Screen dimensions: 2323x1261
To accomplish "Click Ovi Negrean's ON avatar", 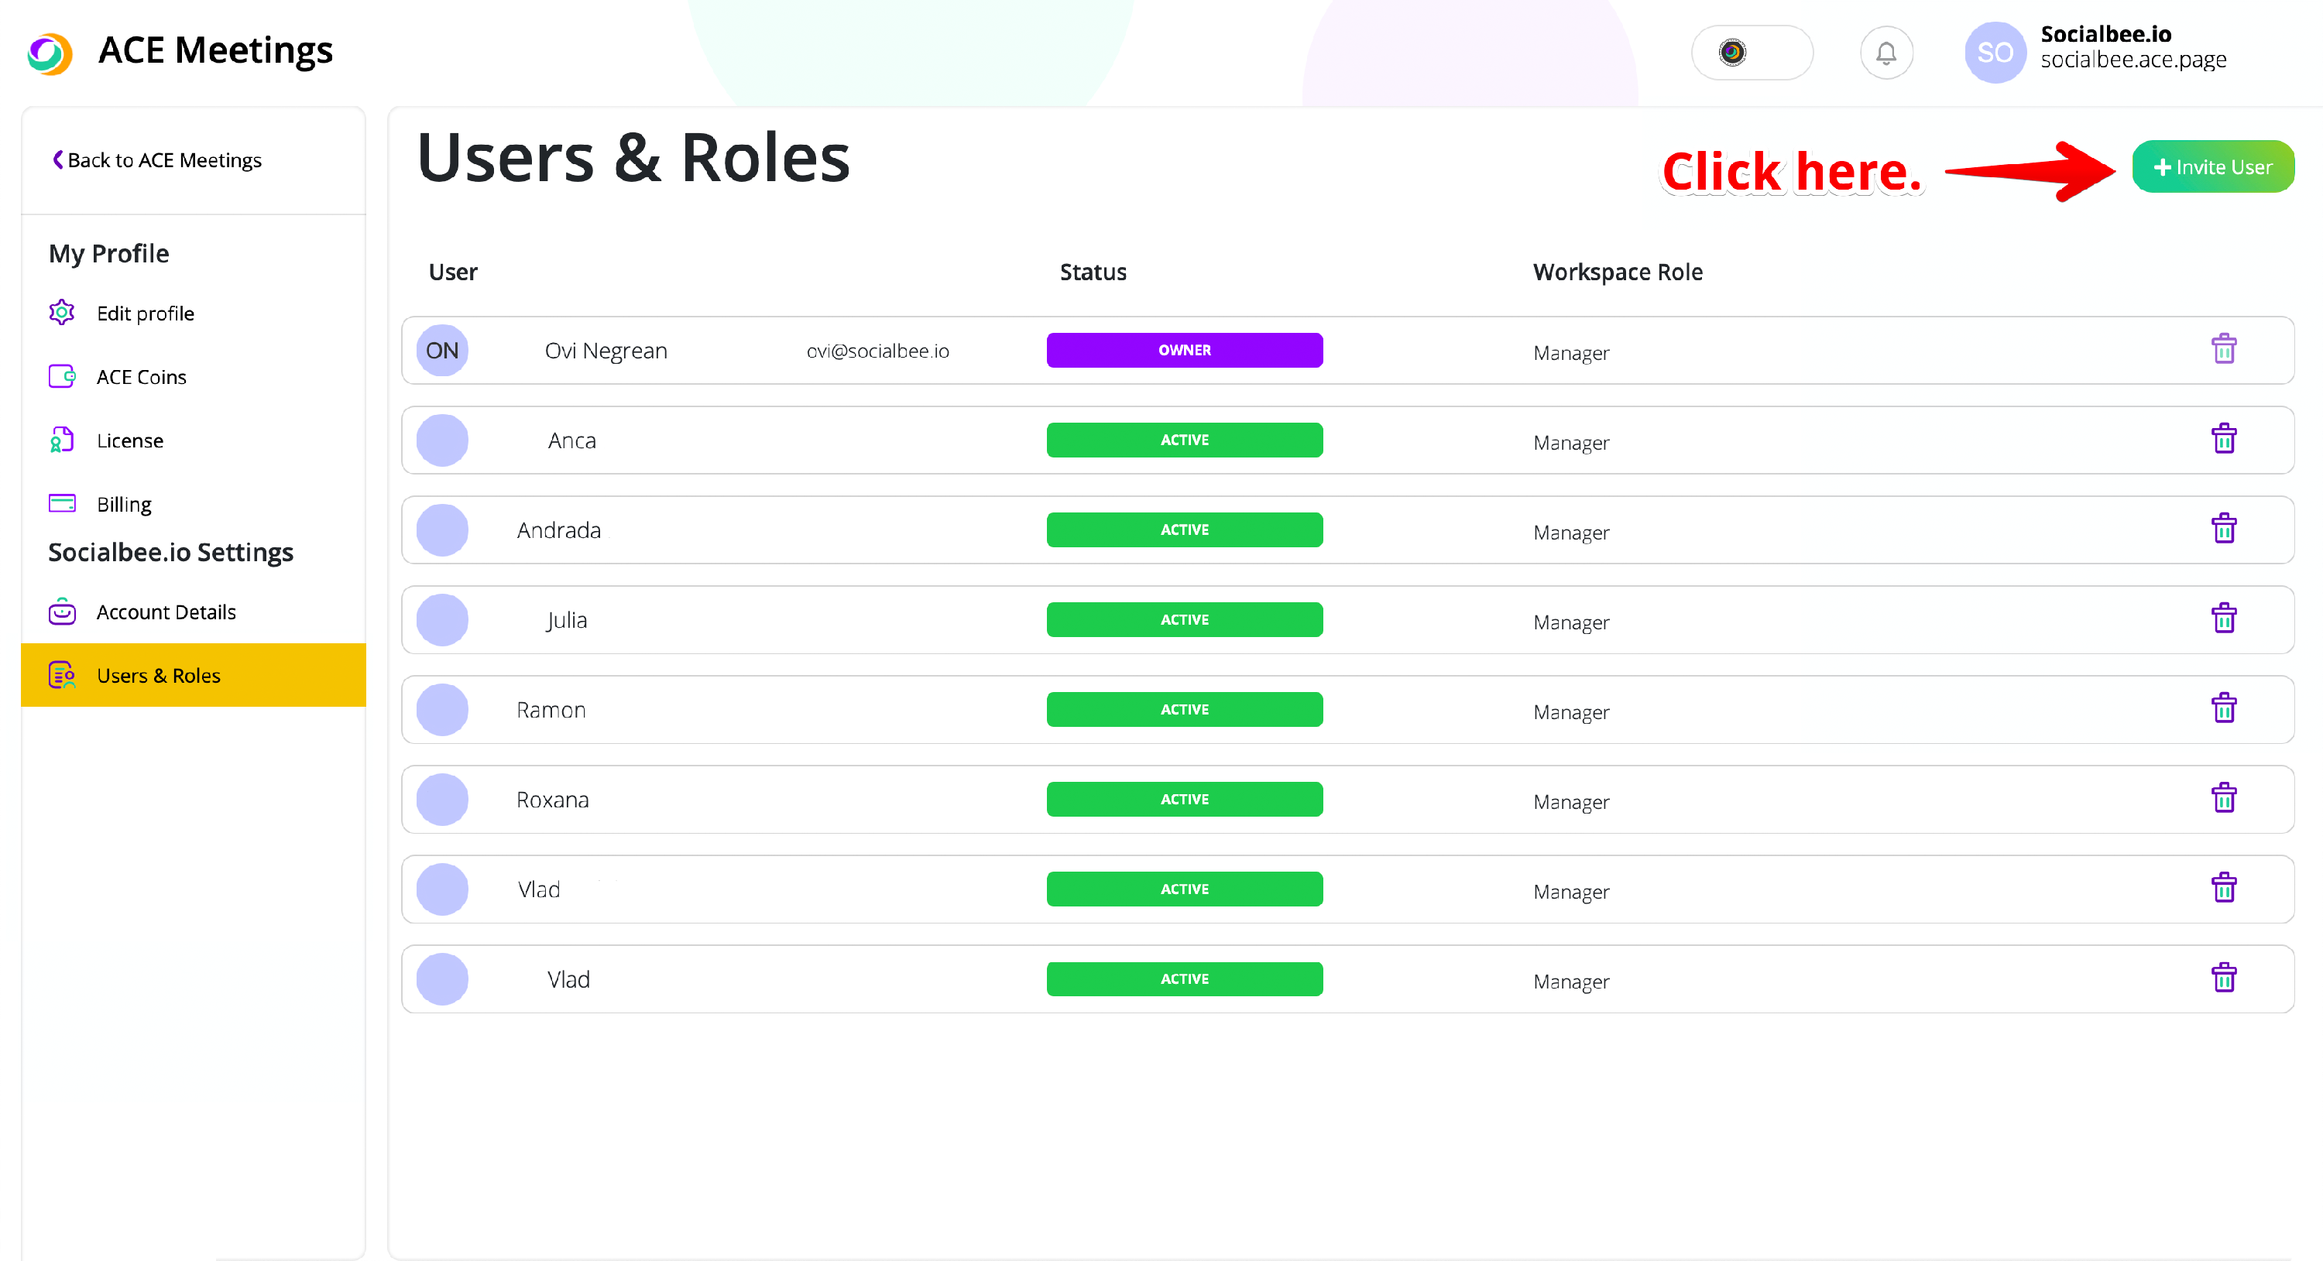I will tap(442, 351).
